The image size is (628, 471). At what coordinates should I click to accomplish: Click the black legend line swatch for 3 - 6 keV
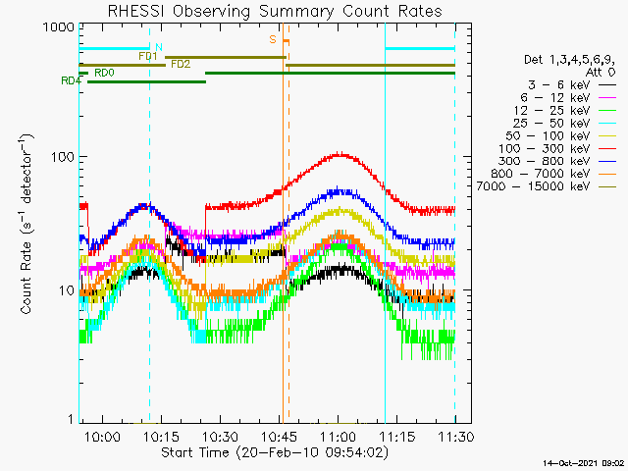607,85
